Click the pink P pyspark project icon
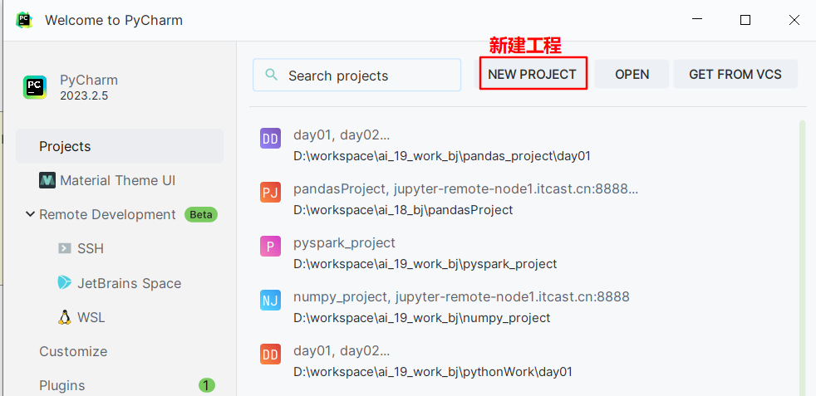The width and height of the screenshot is (816, 396). [x=270, y=247]
